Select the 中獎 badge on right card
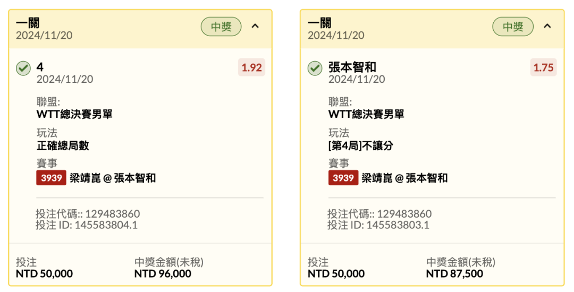The image size is (574, 292). click(513, 27)
